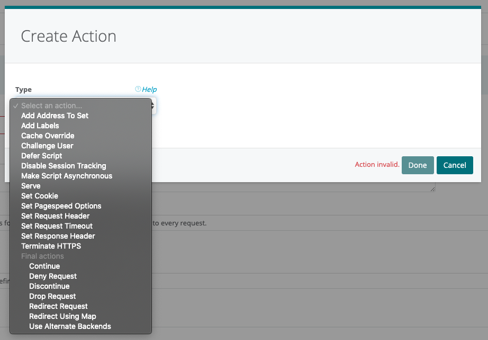Click the Done button
The width and height of the screenshot is (488, 340).
coord(418,165)
